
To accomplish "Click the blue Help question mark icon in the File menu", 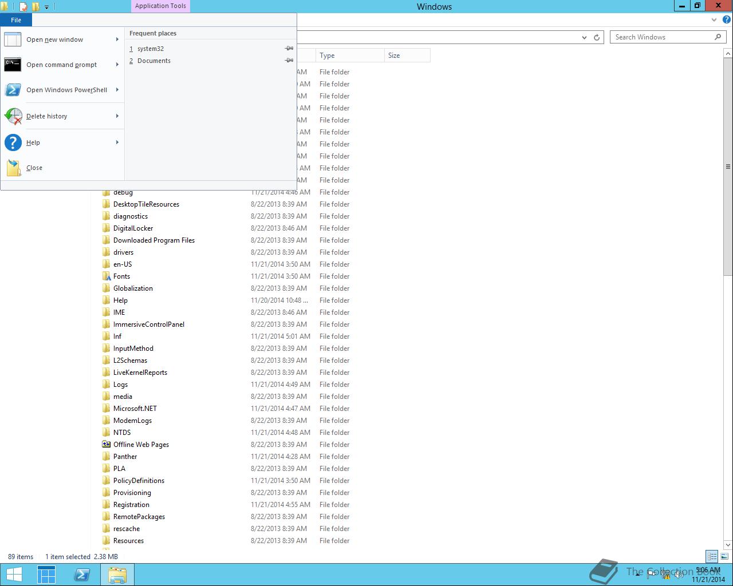I will 13,142.
